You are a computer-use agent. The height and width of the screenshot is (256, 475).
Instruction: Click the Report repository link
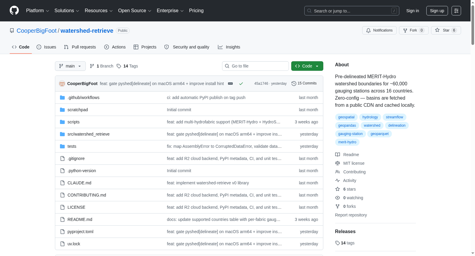(351, 215)
